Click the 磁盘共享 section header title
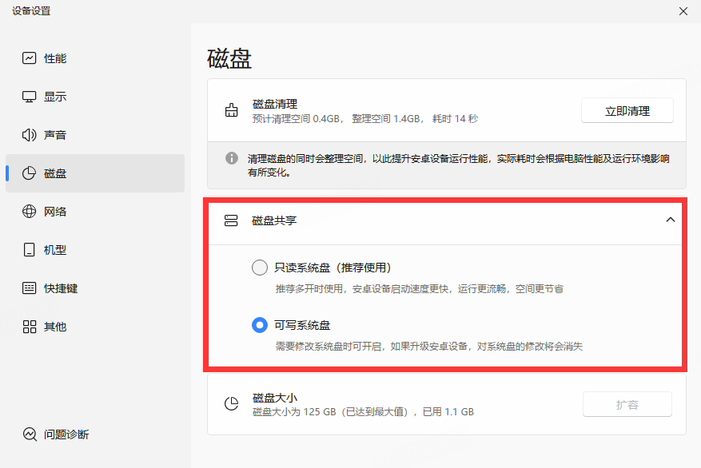 (274, 220)
